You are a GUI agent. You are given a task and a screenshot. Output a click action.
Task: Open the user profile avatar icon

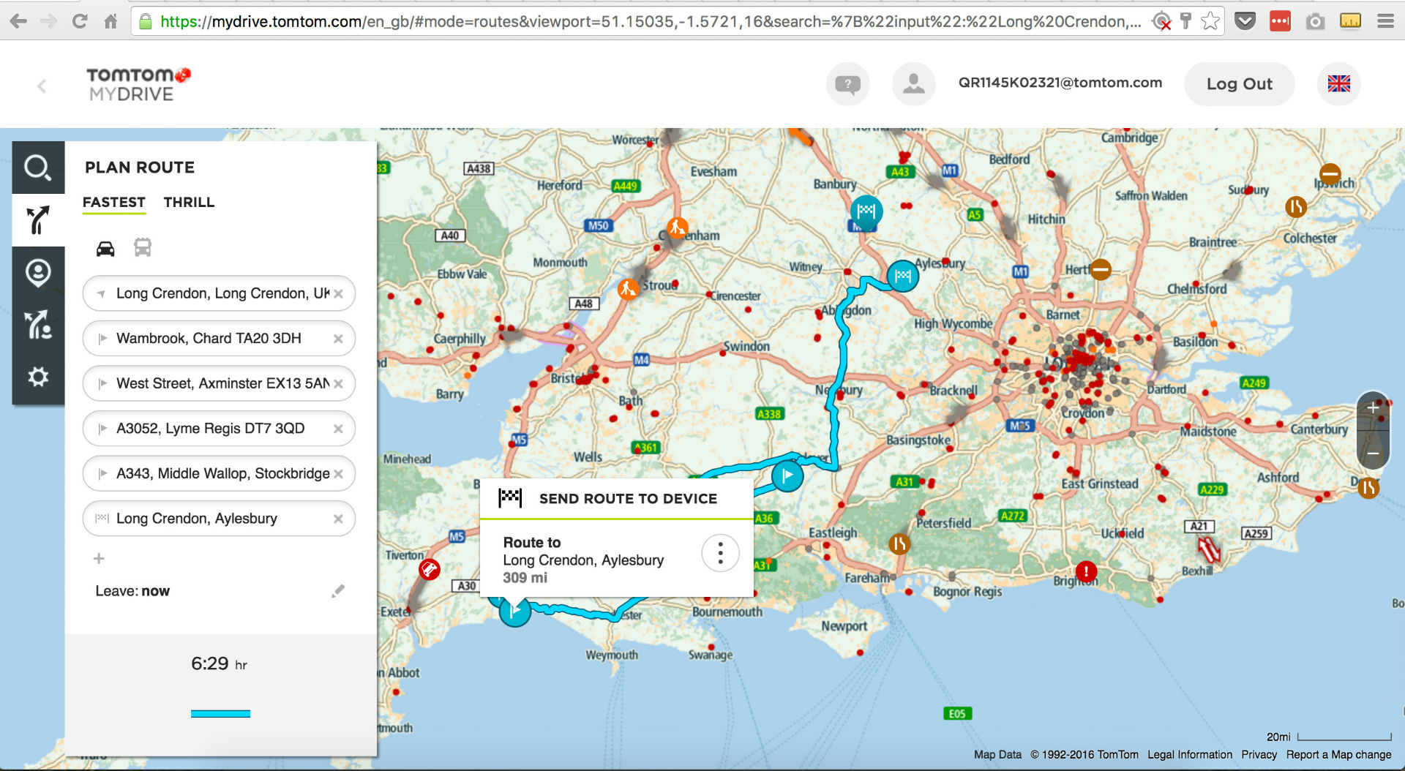[x=913, y=84]
